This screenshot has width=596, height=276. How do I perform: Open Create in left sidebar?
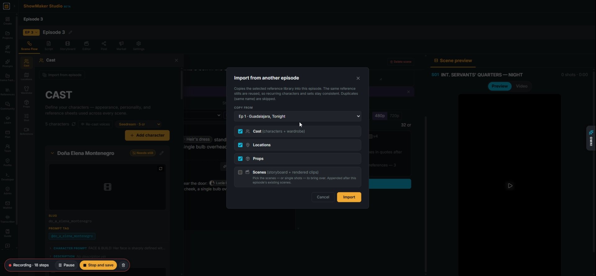pyautogui.click(x=7, y=21)
